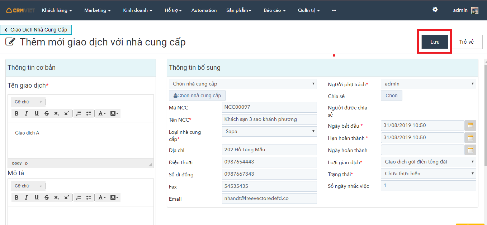Screen dimensions: 487x225
Task: Open calendar for Ngày bắt đầu
Action: coord(471,126)
